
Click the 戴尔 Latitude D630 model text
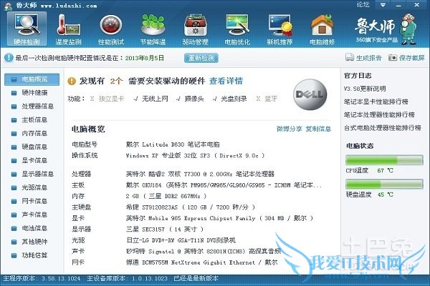point(173,144)
